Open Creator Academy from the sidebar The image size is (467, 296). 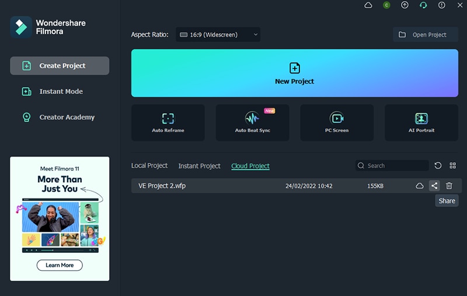pos(58,117)
